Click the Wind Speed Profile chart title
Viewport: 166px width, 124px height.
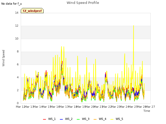tap(83, 3)
